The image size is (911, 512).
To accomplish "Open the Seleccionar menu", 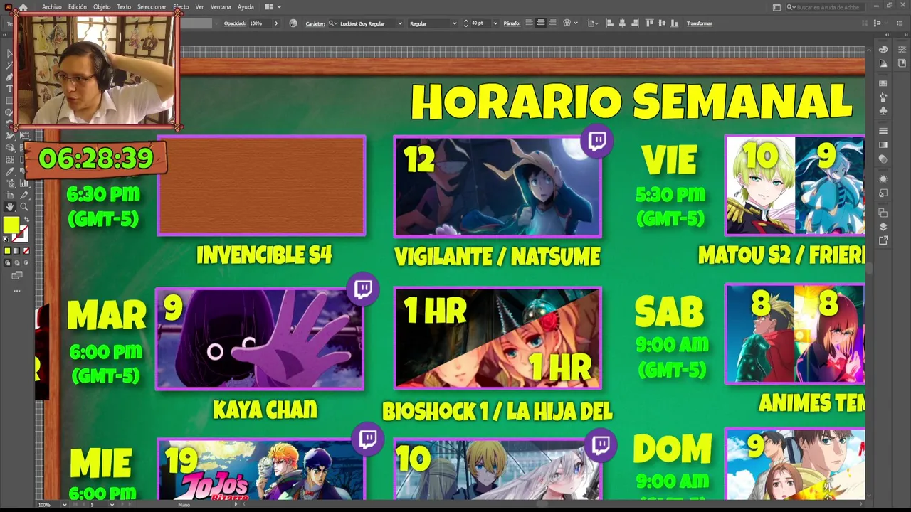I will click(x=152, y=6).
